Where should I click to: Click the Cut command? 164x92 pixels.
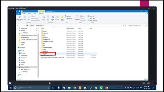33,16
